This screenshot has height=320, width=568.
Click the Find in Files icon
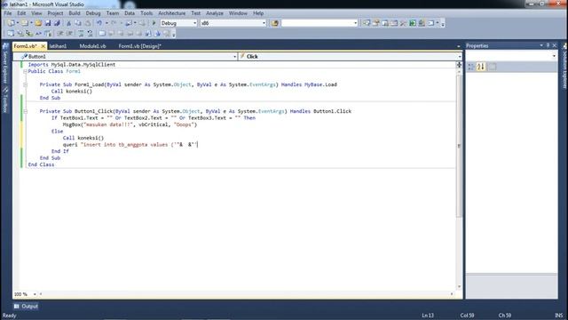[x=275, y=23]
